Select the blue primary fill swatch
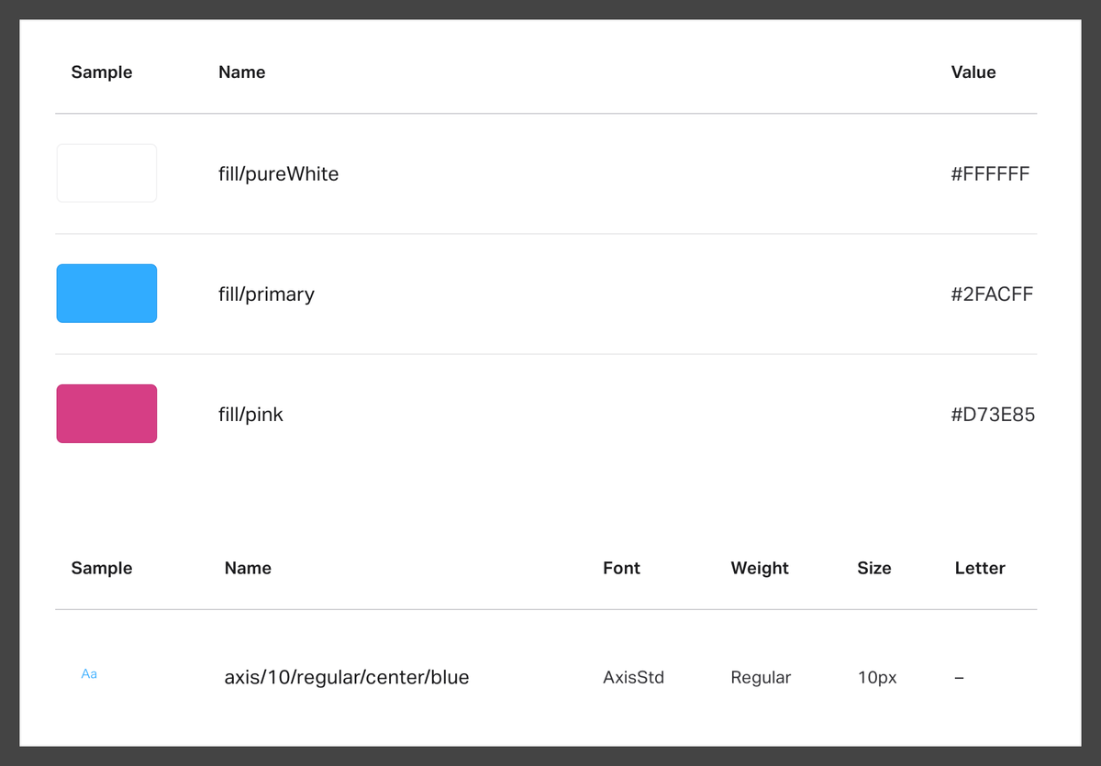 coord(106,294)
